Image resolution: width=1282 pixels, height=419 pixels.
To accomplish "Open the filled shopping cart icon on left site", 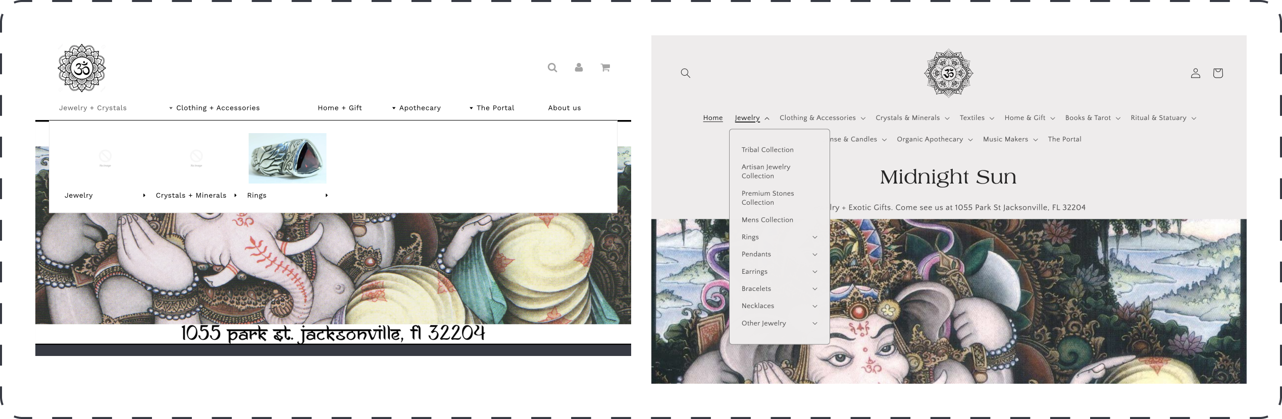I will tap(605, 68).
